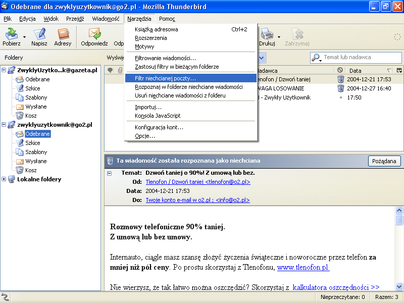Open the Adresy address book icon
Image resolution: width=404 pixels, height=303 pixels.
63,33
